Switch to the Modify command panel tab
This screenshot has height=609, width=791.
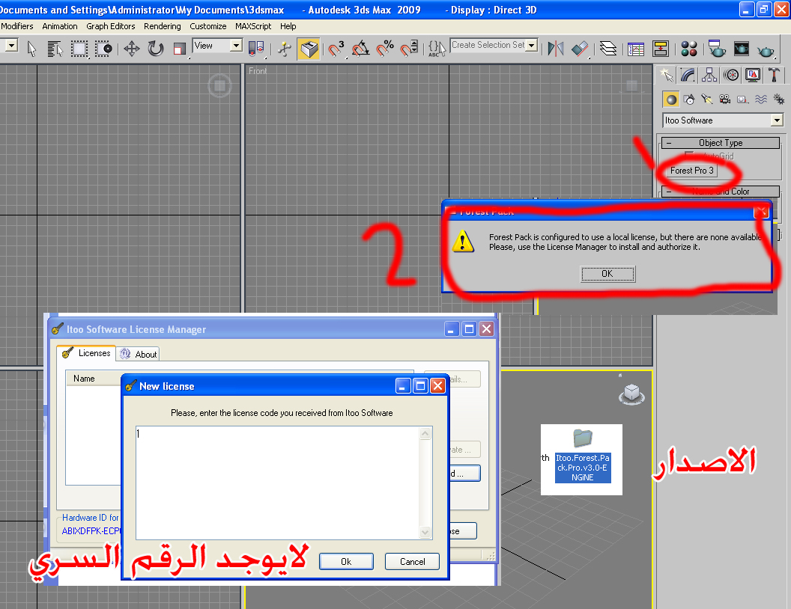point(688,75)
